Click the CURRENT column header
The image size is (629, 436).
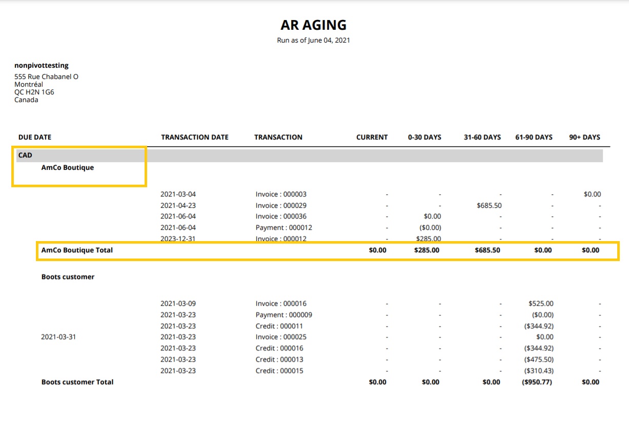click(x=372, y=137)
